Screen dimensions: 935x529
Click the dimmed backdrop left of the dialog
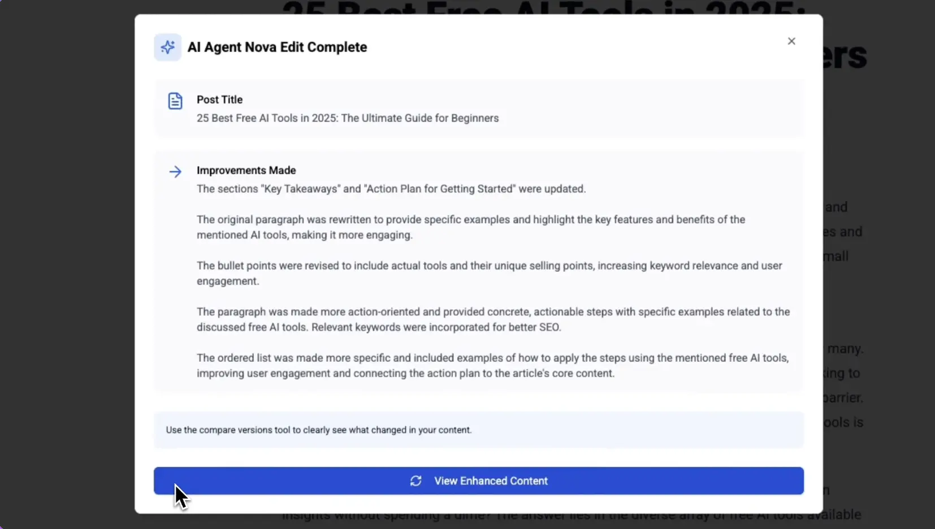(x=67, y=264)
